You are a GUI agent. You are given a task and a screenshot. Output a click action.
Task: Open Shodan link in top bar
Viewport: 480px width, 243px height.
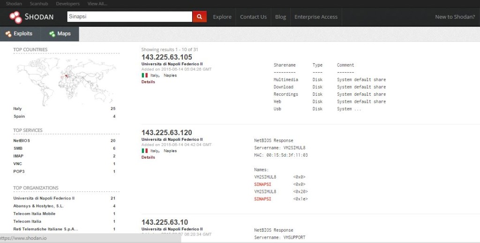pyautogui.click(x=14, y=4)
